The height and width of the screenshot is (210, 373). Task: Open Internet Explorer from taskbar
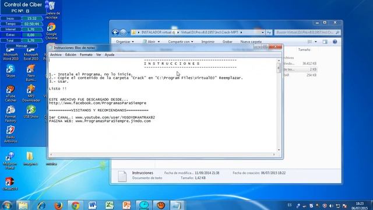pyautogui.click(x=41, y=205)
